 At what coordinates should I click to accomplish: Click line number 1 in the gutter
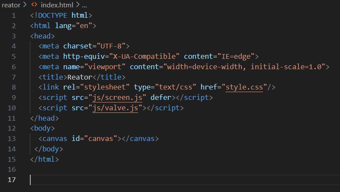[x=14, y=16]
